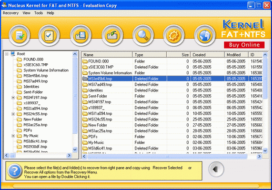Select PDFs row in file list
272x190 pixels.
coord(172,137)
